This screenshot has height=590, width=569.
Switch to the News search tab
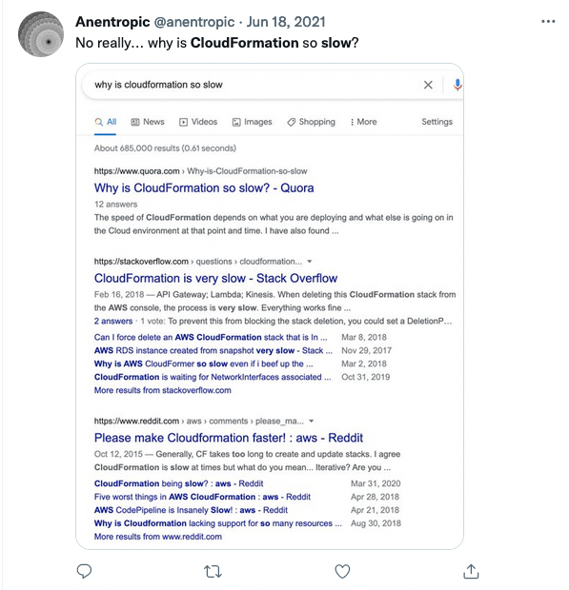click(148, 122)
